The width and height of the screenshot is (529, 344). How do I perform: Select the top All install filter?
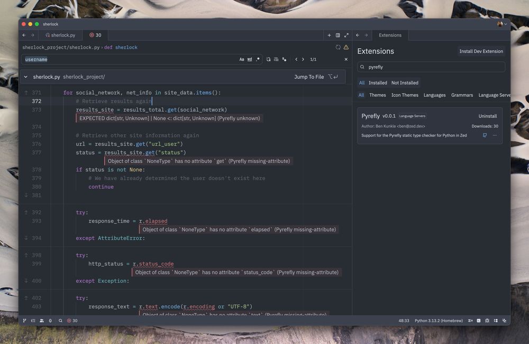362,83
